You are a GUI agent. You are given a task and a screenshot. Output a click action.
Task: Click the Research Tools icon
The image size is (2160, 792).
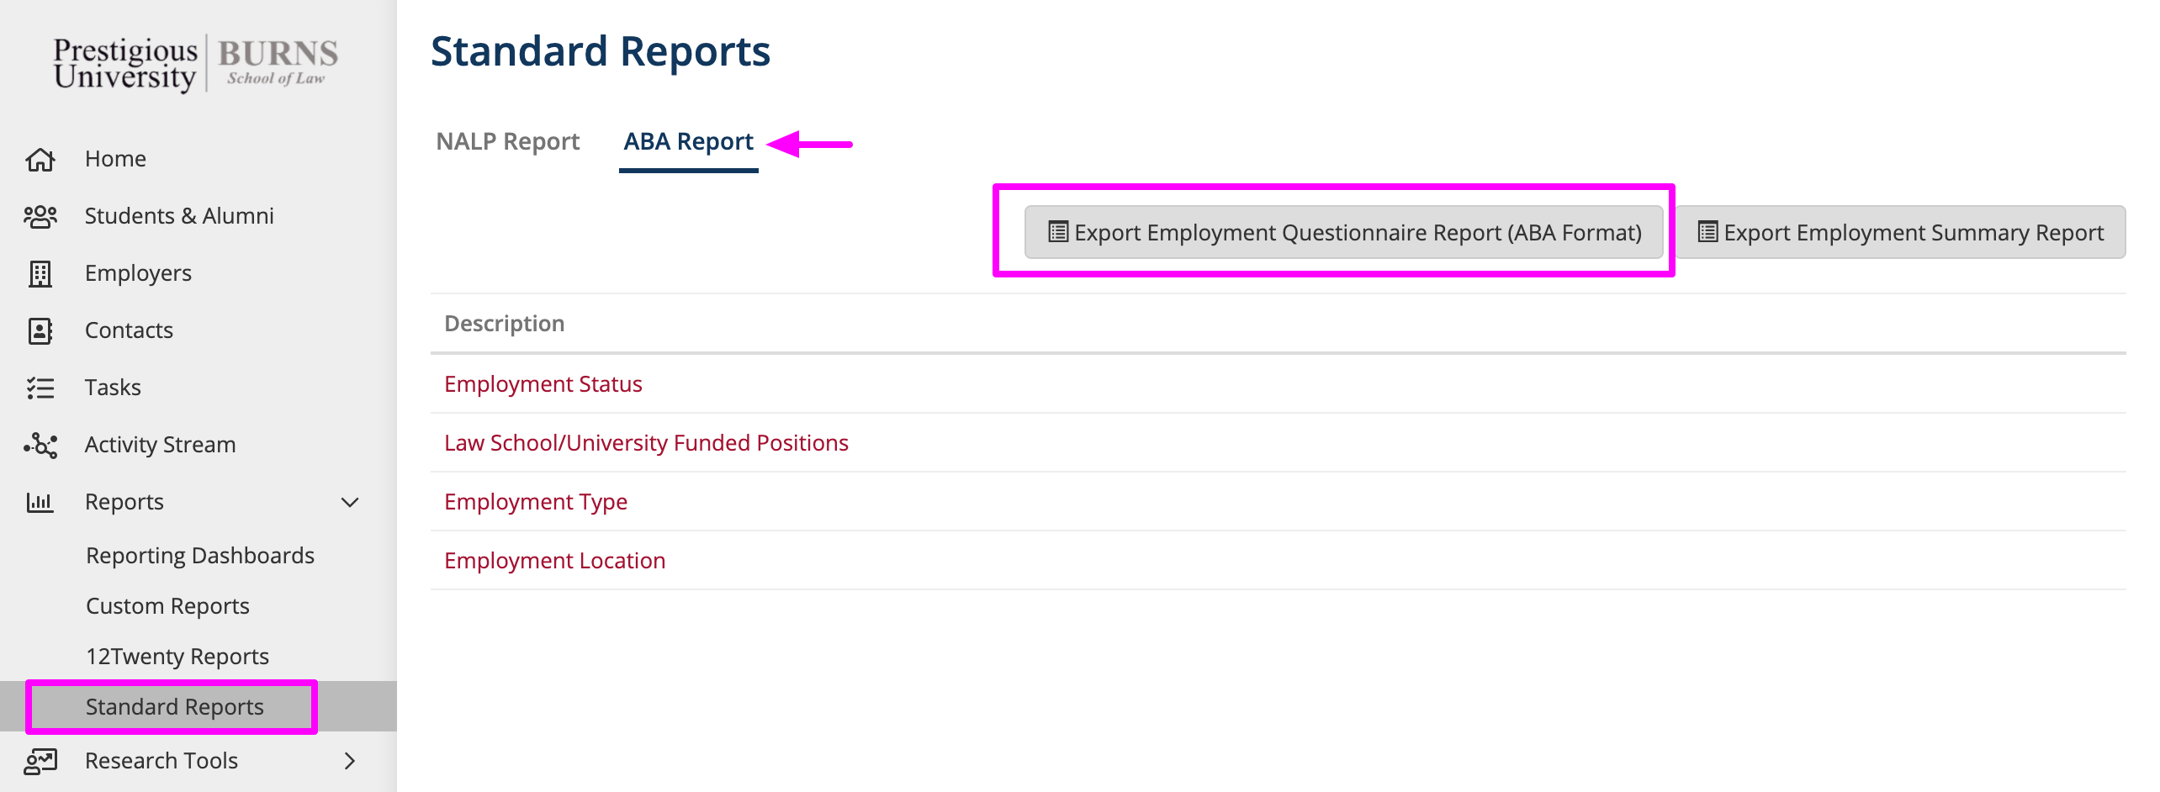point(40,761)
